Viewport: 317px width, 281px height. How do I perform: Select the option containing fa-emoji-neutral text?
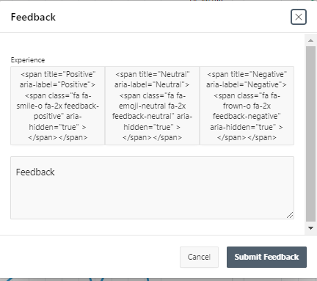click(x=152, y=106)
